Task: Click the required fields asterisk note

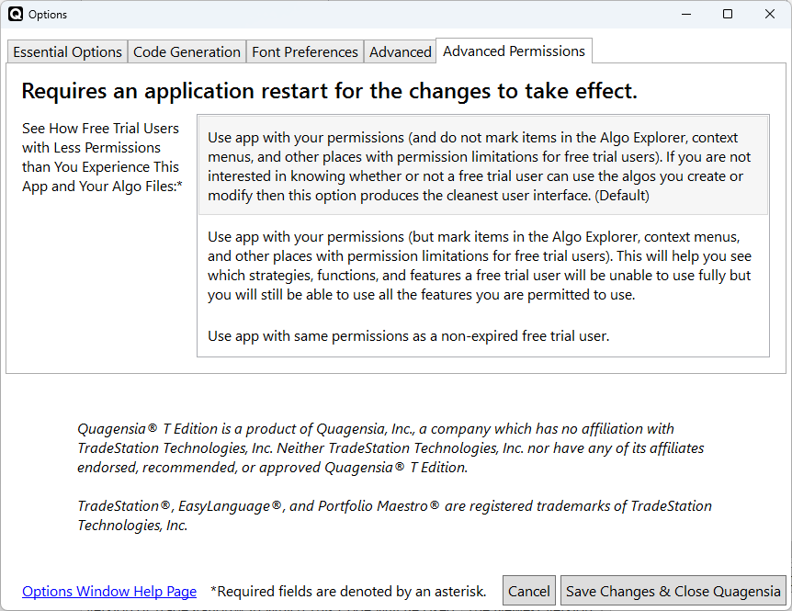Action: pos(348,592)
